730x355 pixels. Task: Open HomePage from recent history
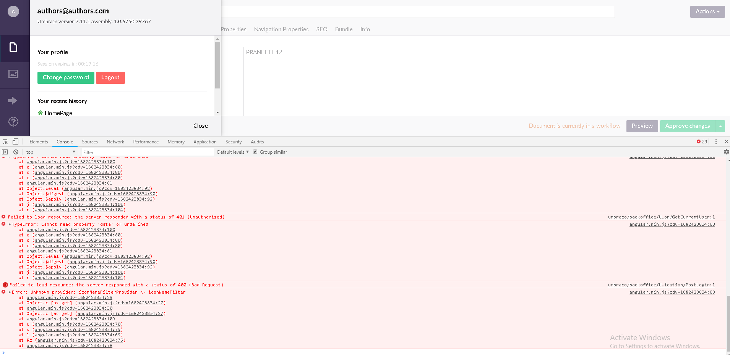pos(58,113)
